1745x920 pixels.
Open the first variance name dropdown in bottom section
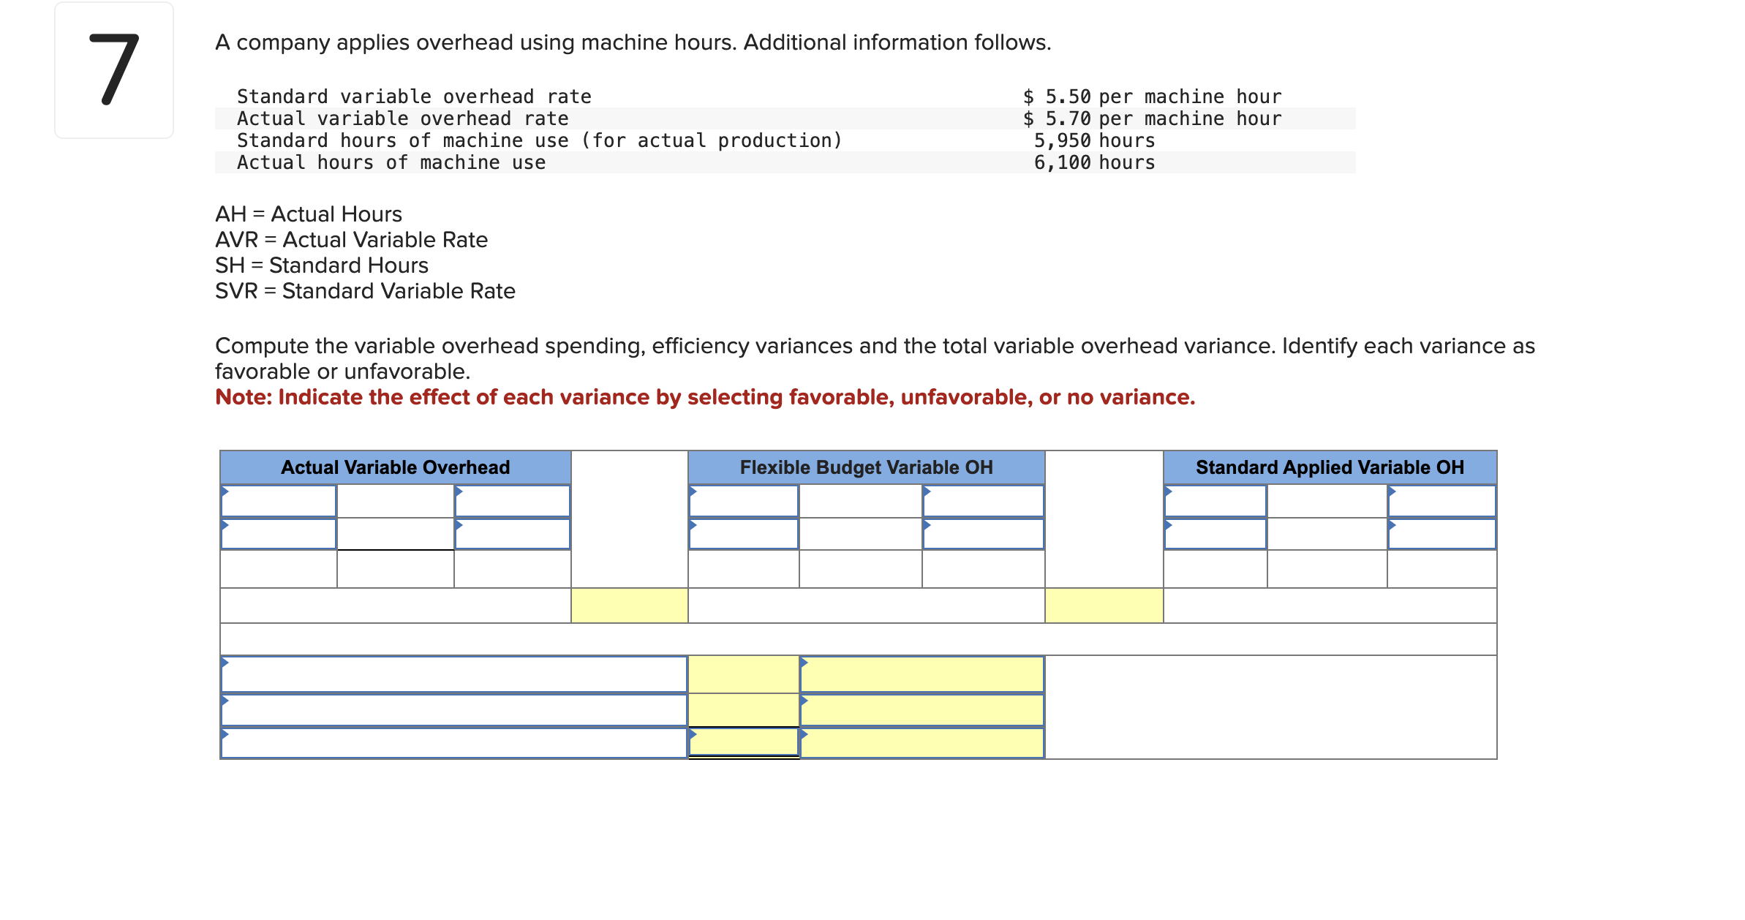pos(453,674)
